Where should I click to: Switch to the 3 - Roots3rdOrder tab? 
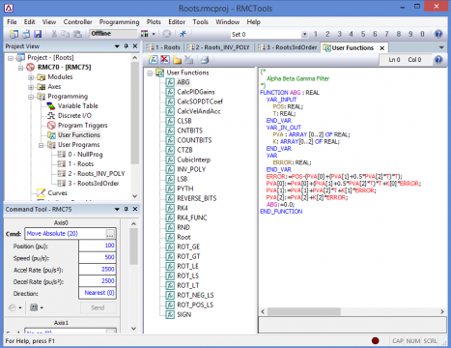pos(288,47)
